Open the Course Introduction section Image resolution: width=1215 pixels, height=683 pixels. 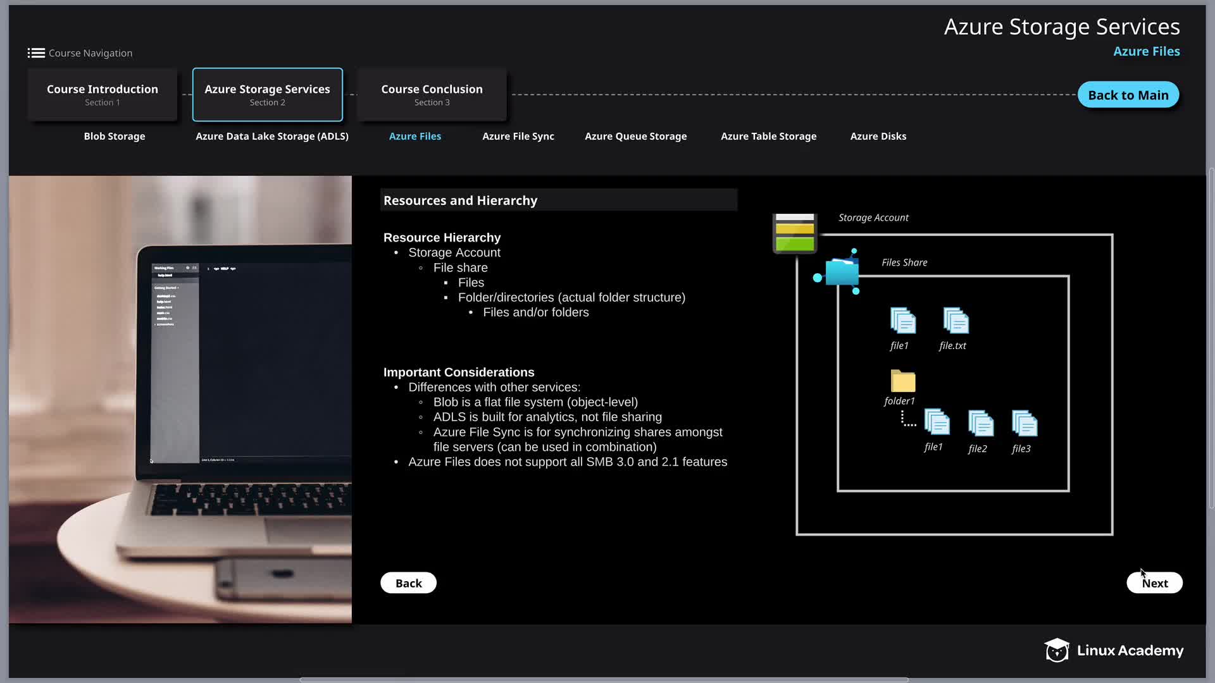tap(103, 94)
